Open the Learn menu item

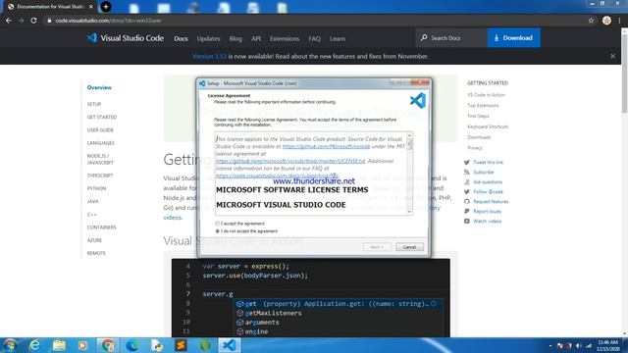338,39
